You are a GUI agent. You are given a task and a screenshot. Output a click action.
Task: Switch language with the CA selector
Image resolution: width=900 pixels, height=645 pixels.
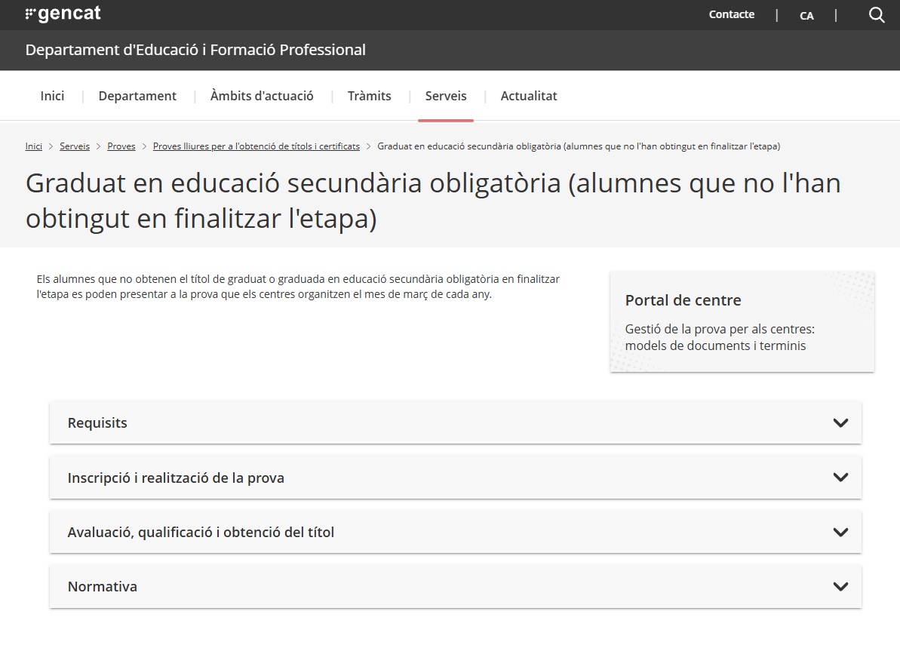tap(806, 16)
